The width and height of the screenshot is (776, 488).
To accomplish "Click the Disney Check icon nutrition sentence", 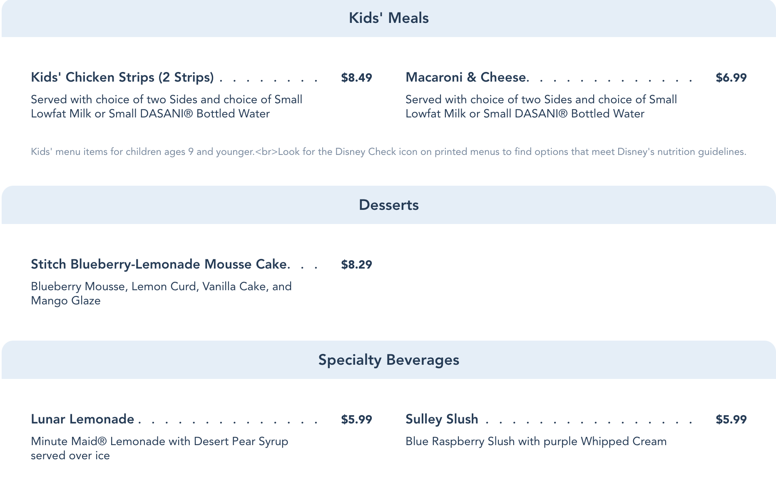I will coord(512,152).
